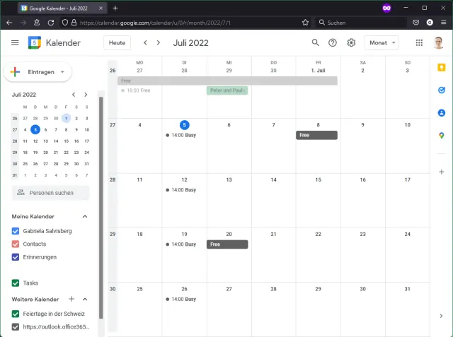Open Firefox application menu

point(444,23)
